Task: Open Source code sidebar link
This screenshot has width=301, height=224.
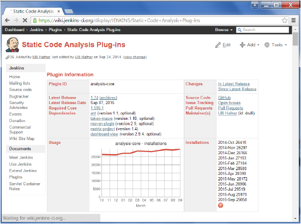Action: pyautogui.click(x=20, y=89)
